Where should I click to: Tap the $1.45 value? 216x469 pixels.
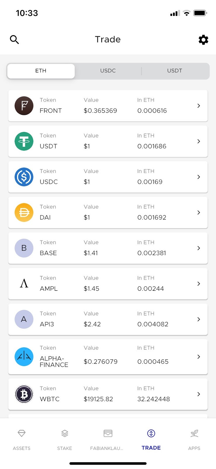click(x=91, y=289)
